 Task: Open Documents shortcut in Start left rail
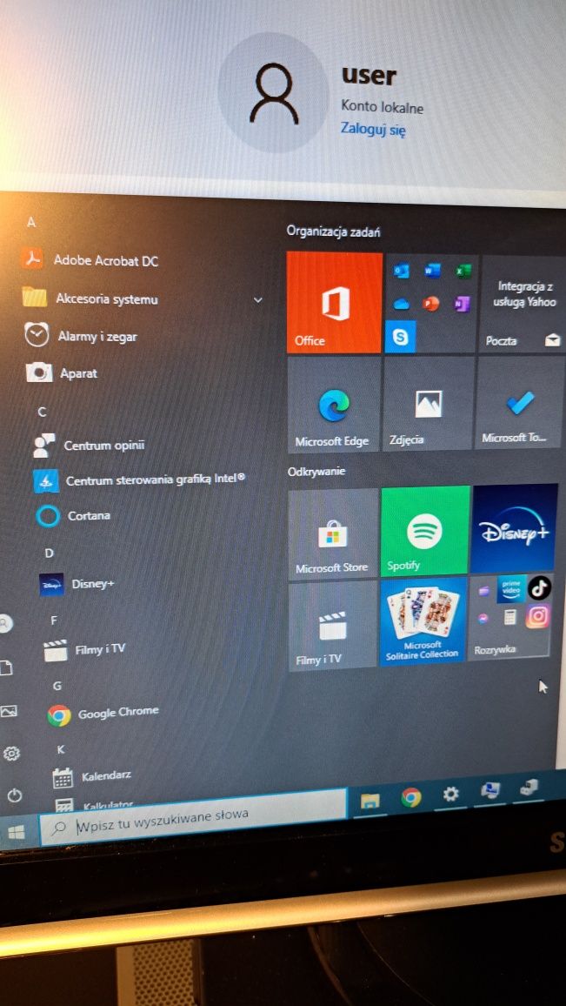[6, 667]
